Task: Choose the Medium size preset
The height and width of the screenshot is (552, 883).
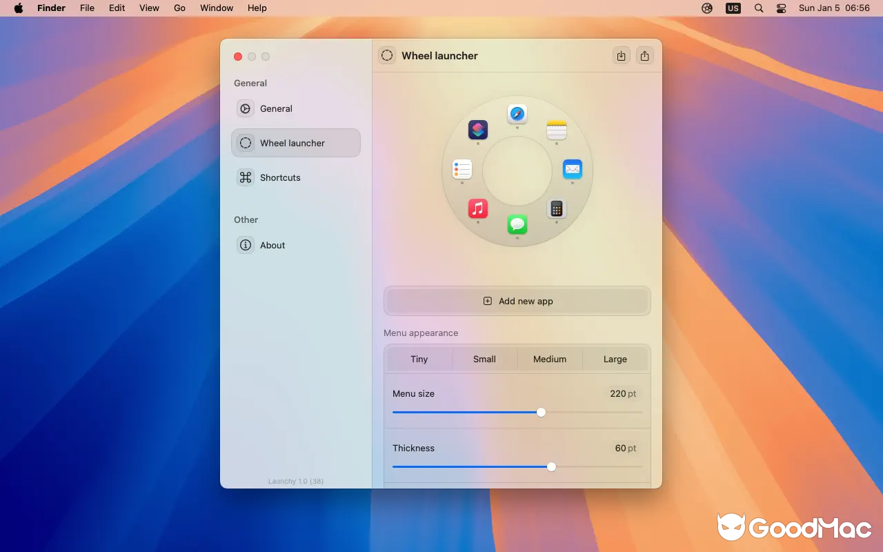Action: coord(550,359)
